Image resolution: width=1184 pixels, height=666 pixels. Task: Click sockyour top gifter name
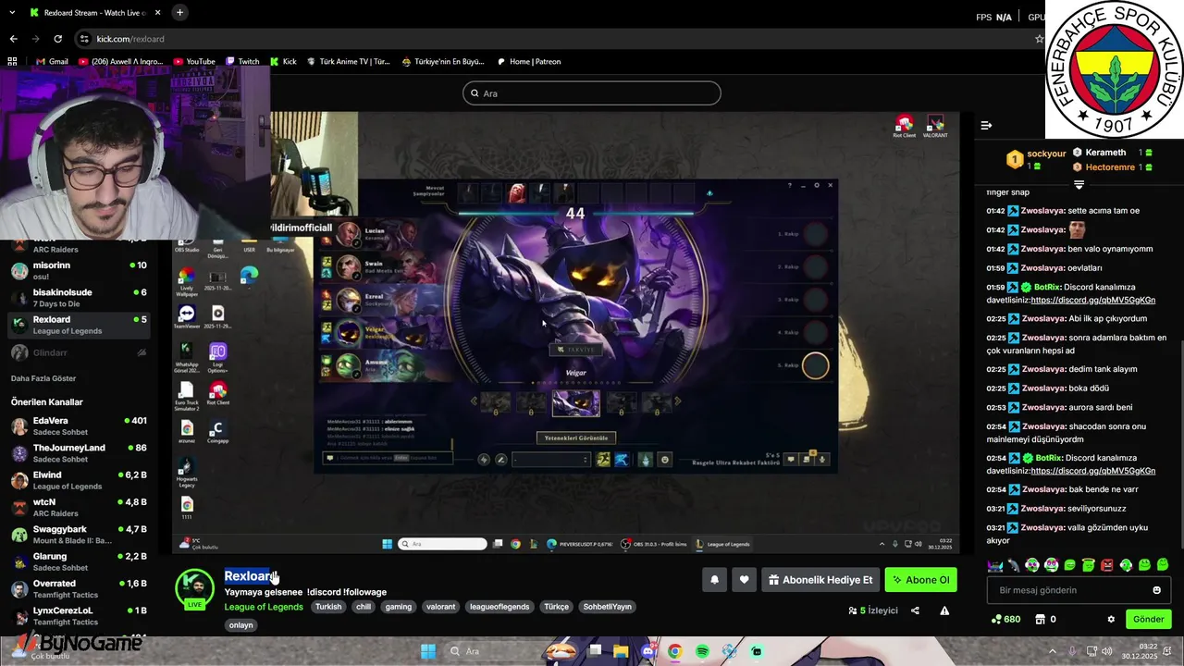[x=1046, y=154]
